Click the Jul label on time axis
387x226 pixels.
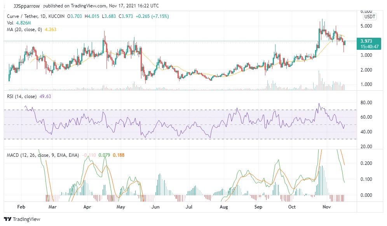pos(189,207)
